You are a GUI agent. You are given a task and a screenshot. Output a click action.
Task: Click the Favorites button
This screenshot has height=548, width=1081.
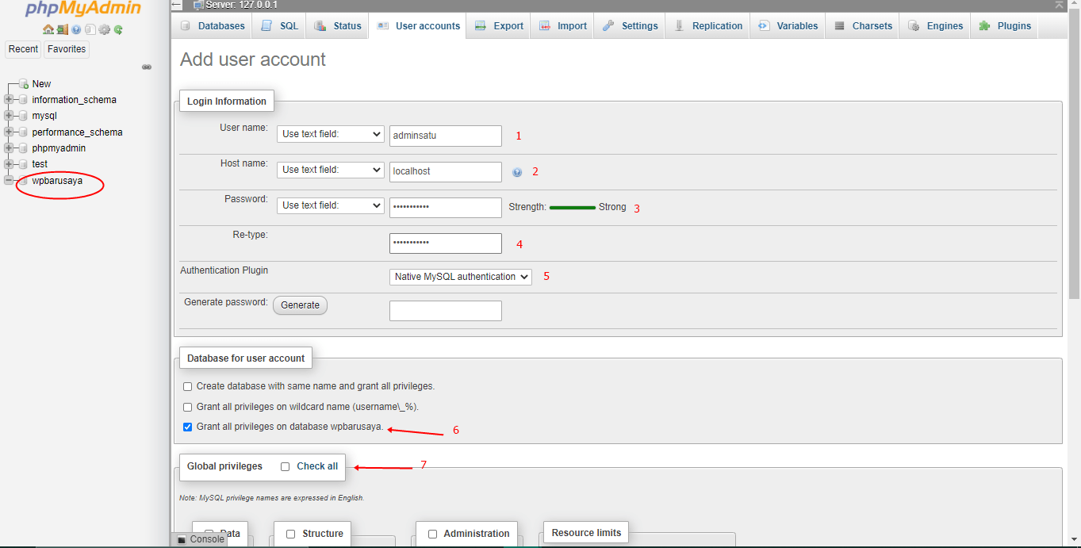(66, 49)
